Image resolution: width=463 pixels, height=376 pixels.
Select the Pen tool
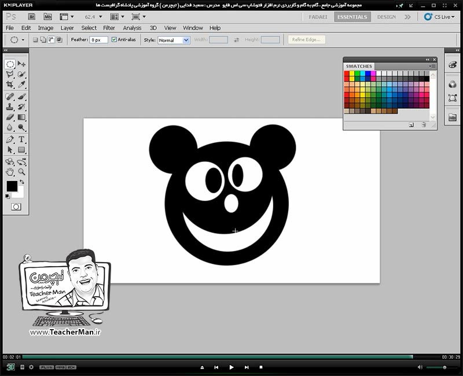click(10, 139)
